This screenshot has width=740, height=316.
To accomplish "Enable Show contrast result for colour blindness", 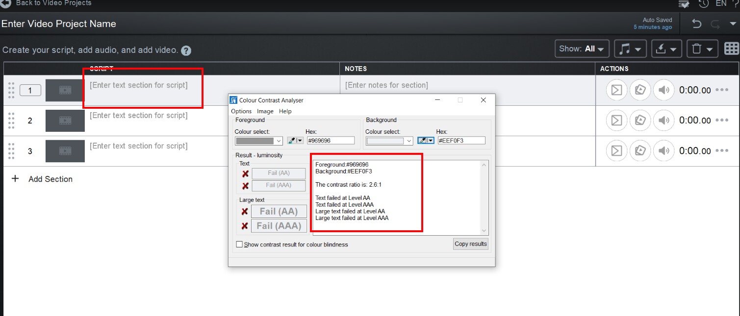I will (239, 243).
